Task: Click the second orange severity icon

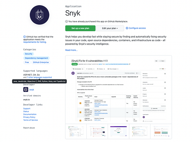Action: pos(80,112)
